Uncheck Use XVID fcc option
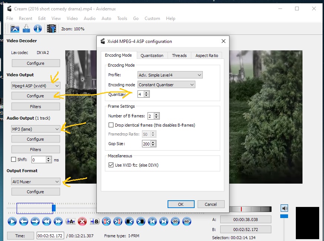This screenshot has height=241, width=324. point(111,165)
